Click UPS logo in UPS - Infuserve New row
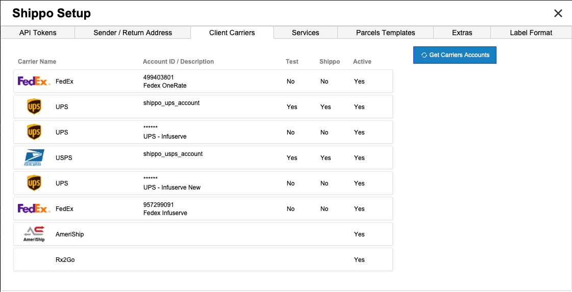The height and width of the screenshot is (292, 572). coord(34,183)
